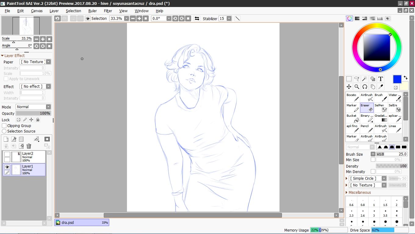
Task: Toggle the scratchpad panel
Action: pyautogui.click(x=388, y=19)
